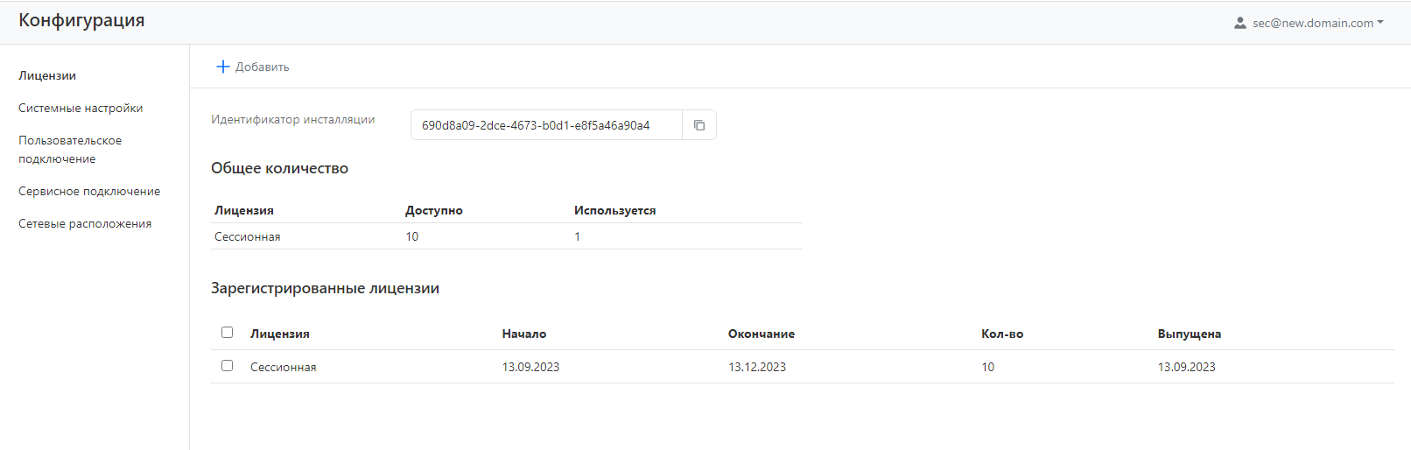Select the Сессионная row in registered licenses

284,367
